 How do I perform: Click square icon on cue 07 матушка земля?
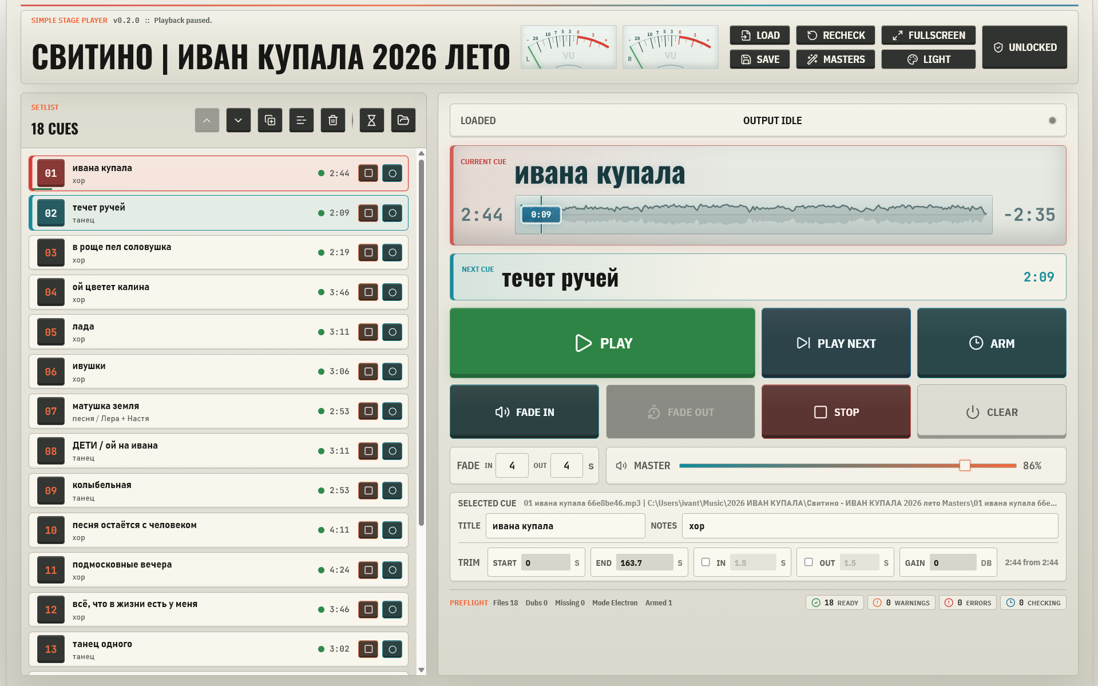pos(368,411)
